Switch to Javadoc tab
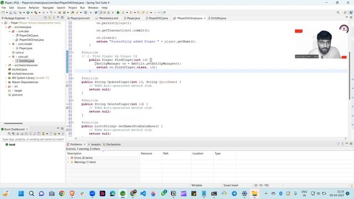 pos(95,144)
